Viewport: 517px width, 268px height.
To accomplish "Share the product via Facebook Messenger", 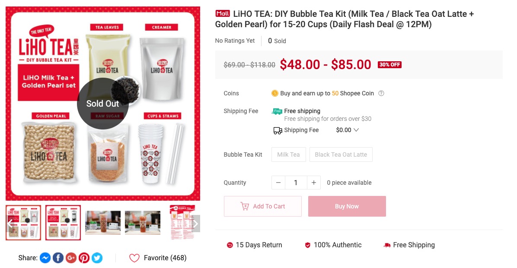I will click(x=45, y=258).
